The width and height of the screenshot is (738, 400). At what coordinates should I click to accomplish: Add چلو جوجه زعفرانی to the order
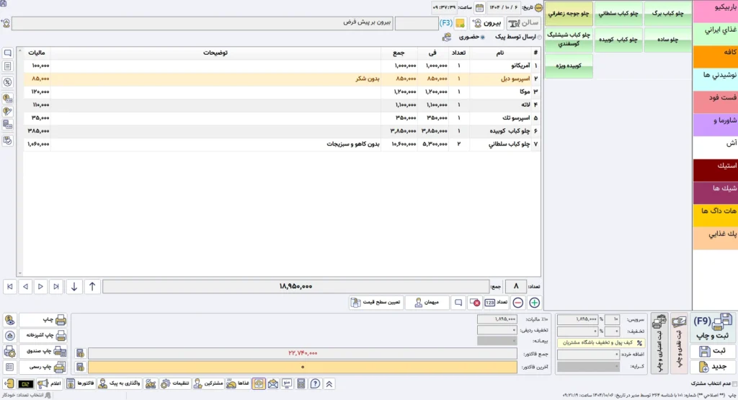569,14
